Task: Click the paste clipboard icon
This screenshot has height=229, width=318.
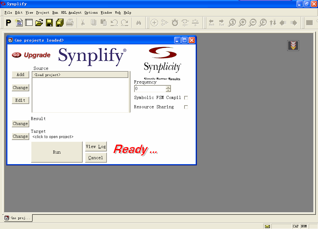Action: point(104,23)
